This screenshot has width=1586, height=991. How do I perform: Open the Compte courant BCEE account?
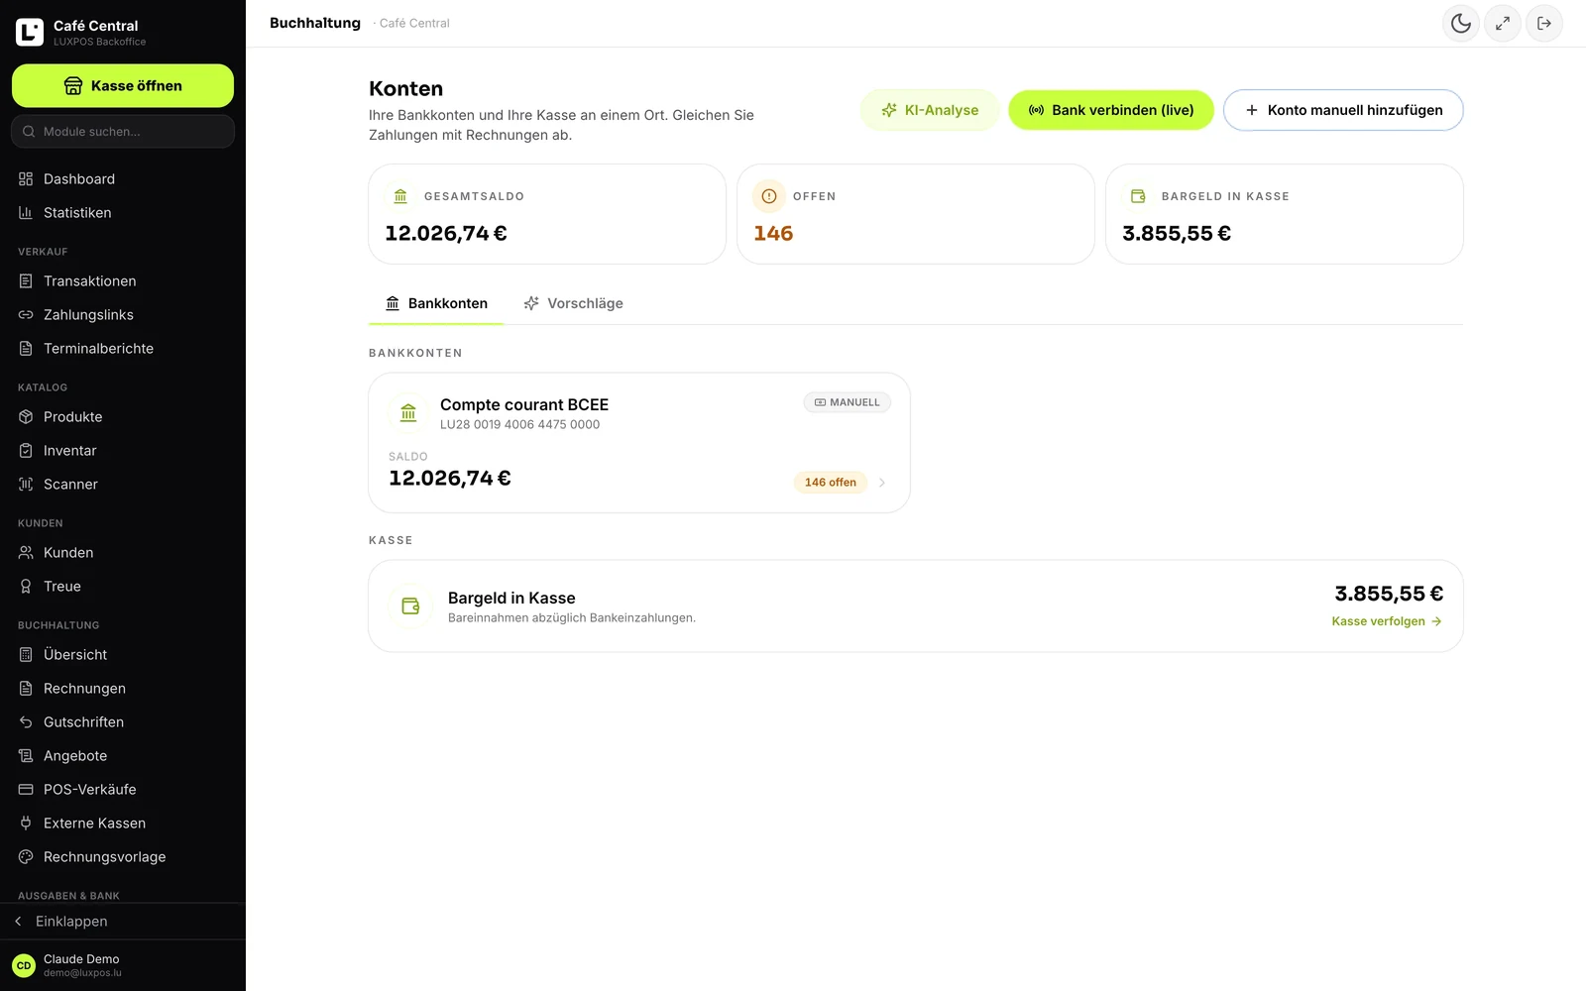tap(639, 443)
